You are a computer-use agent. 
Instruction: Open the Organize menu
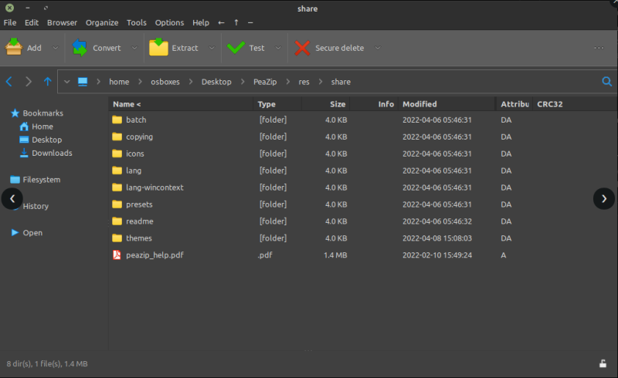point(102,22)
